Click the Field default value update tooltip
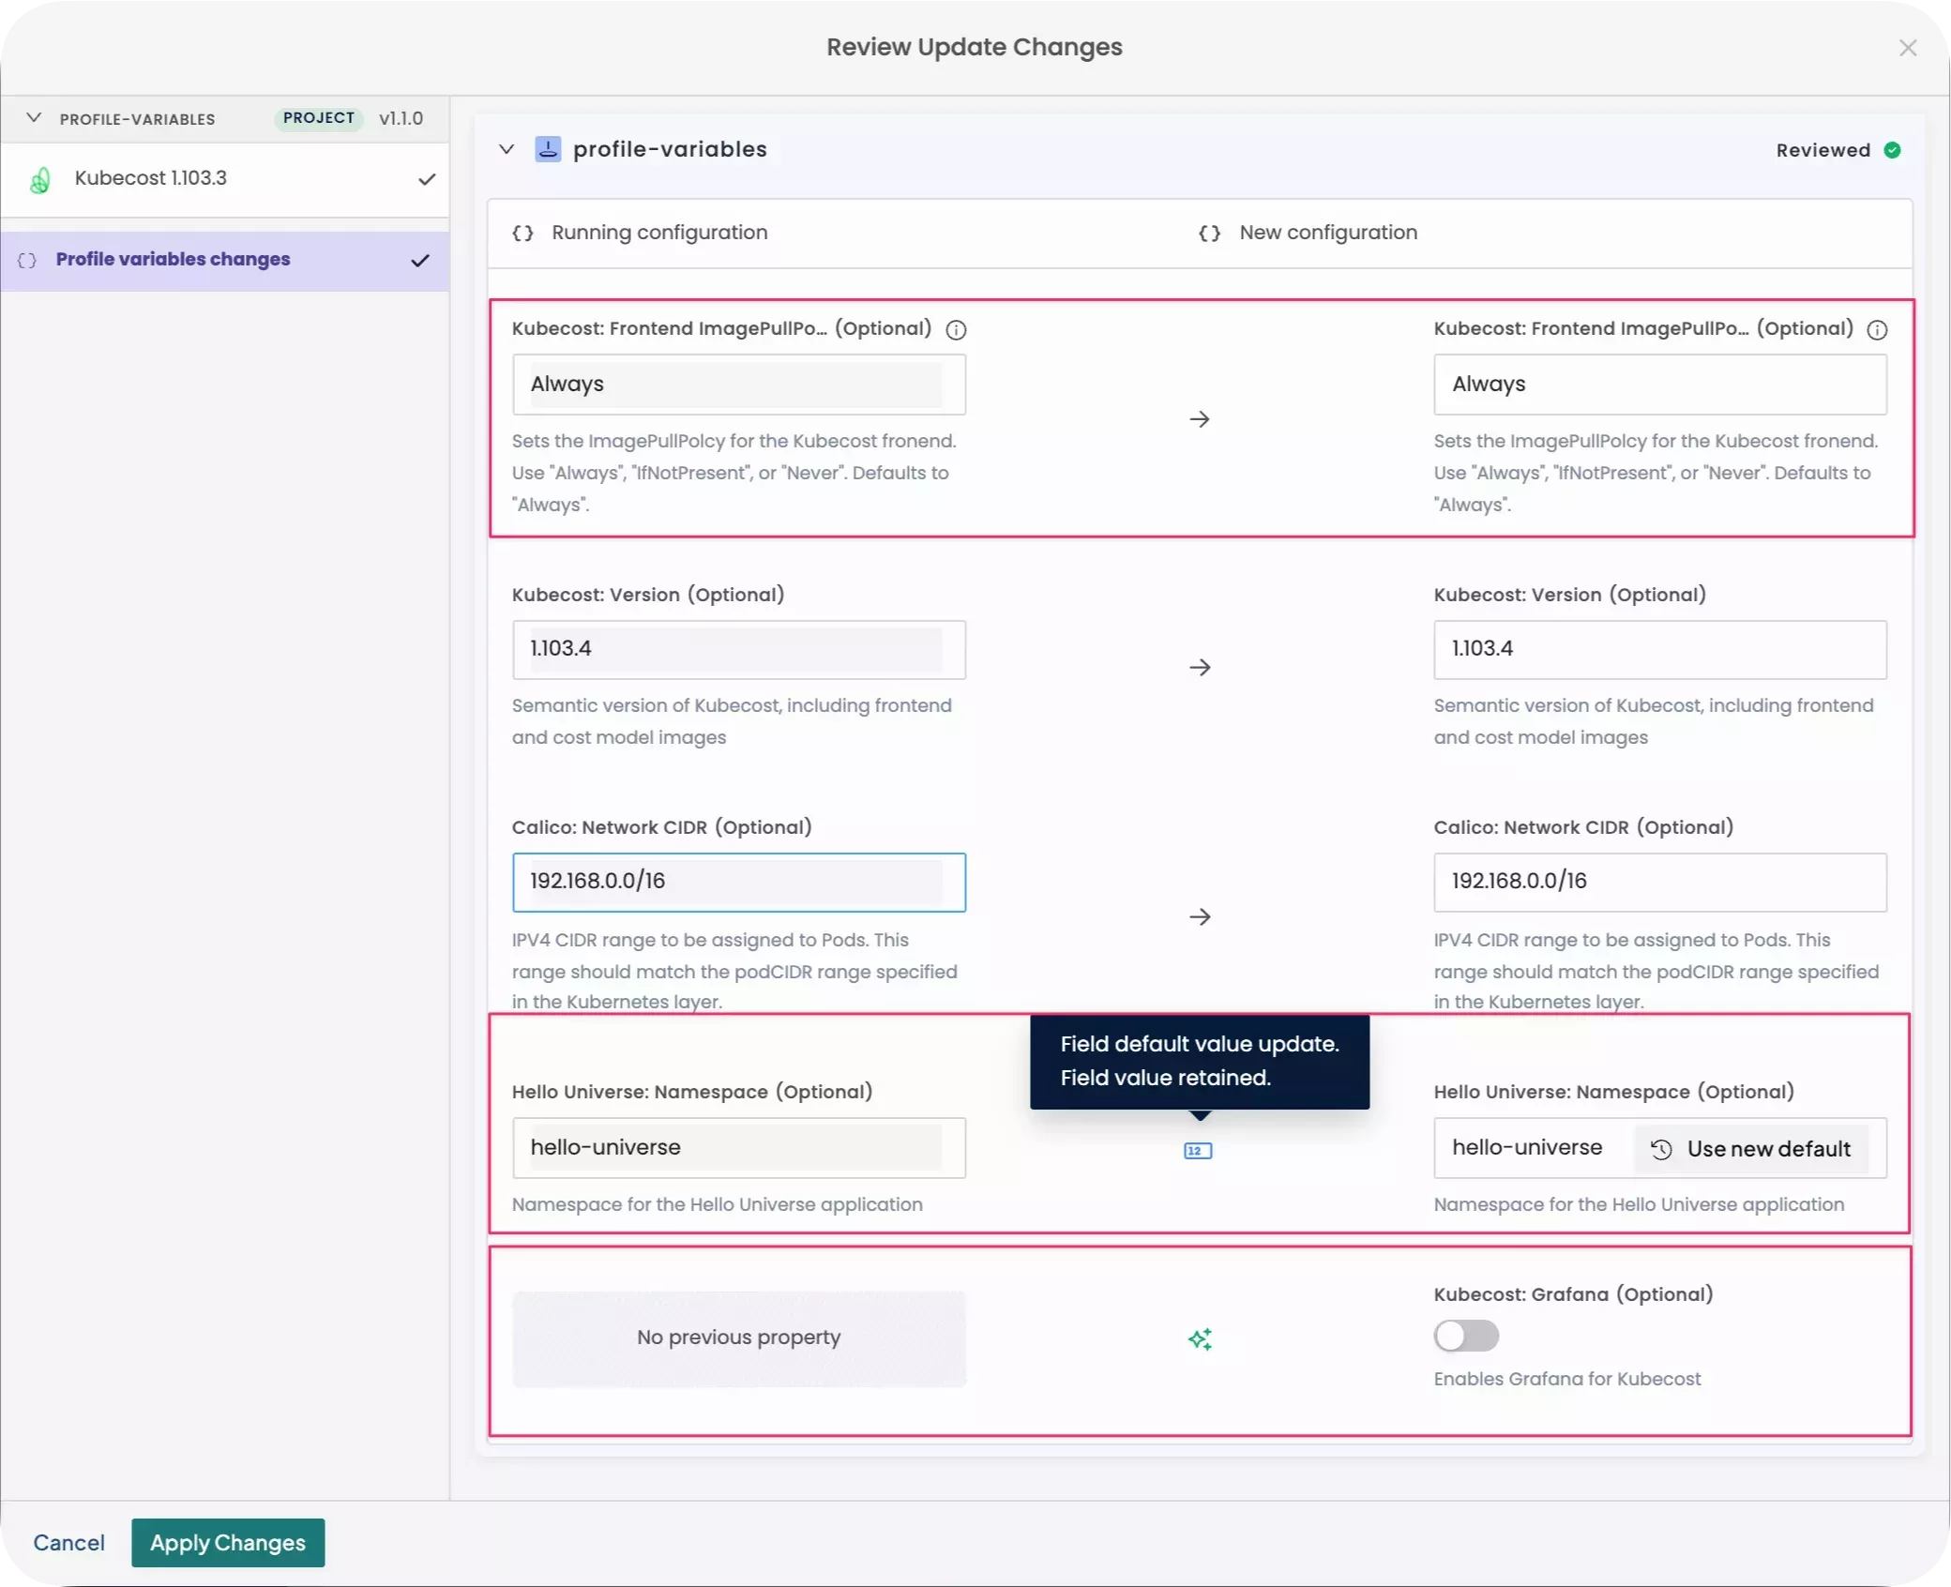This screenshot has width=1951, height=1587. tap(1200, 1062)
